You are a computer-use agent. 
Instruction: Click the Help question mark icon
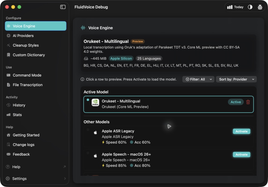point(8,167)
